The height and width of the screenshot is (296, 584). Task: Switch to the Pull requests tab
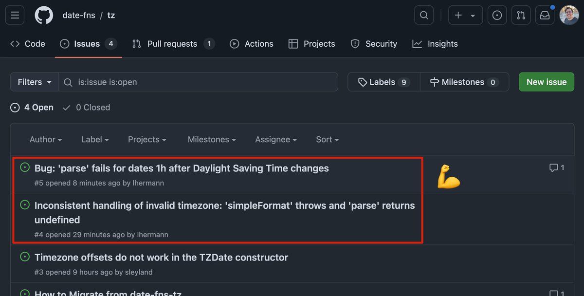173,44
